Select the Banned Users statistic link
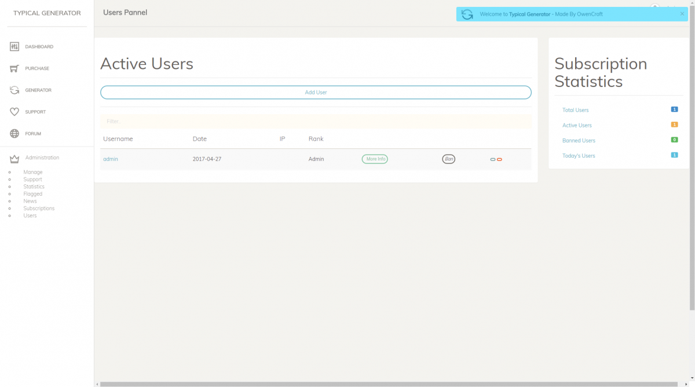 pos(579,141)
